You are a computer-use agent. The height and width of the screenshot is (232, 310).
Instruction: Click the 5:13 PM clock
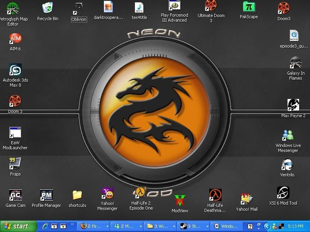pyautogui.click(x=296, y=226)
